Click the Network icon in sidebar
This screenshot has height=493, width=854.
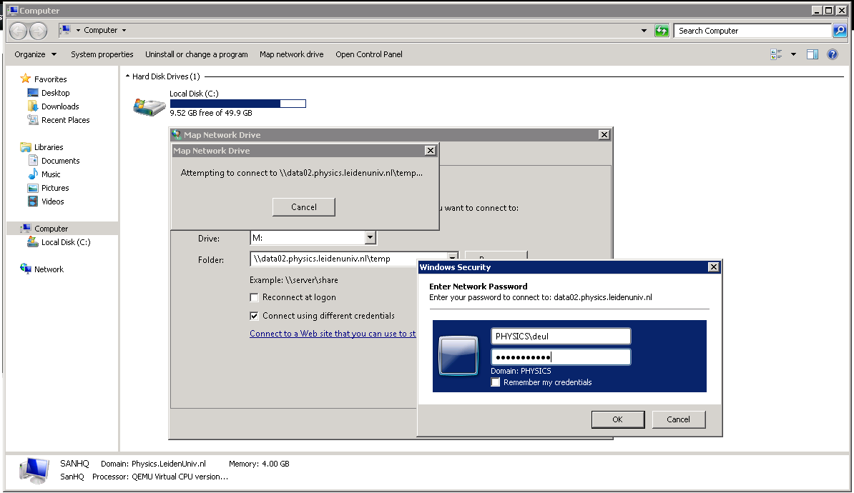27,269
